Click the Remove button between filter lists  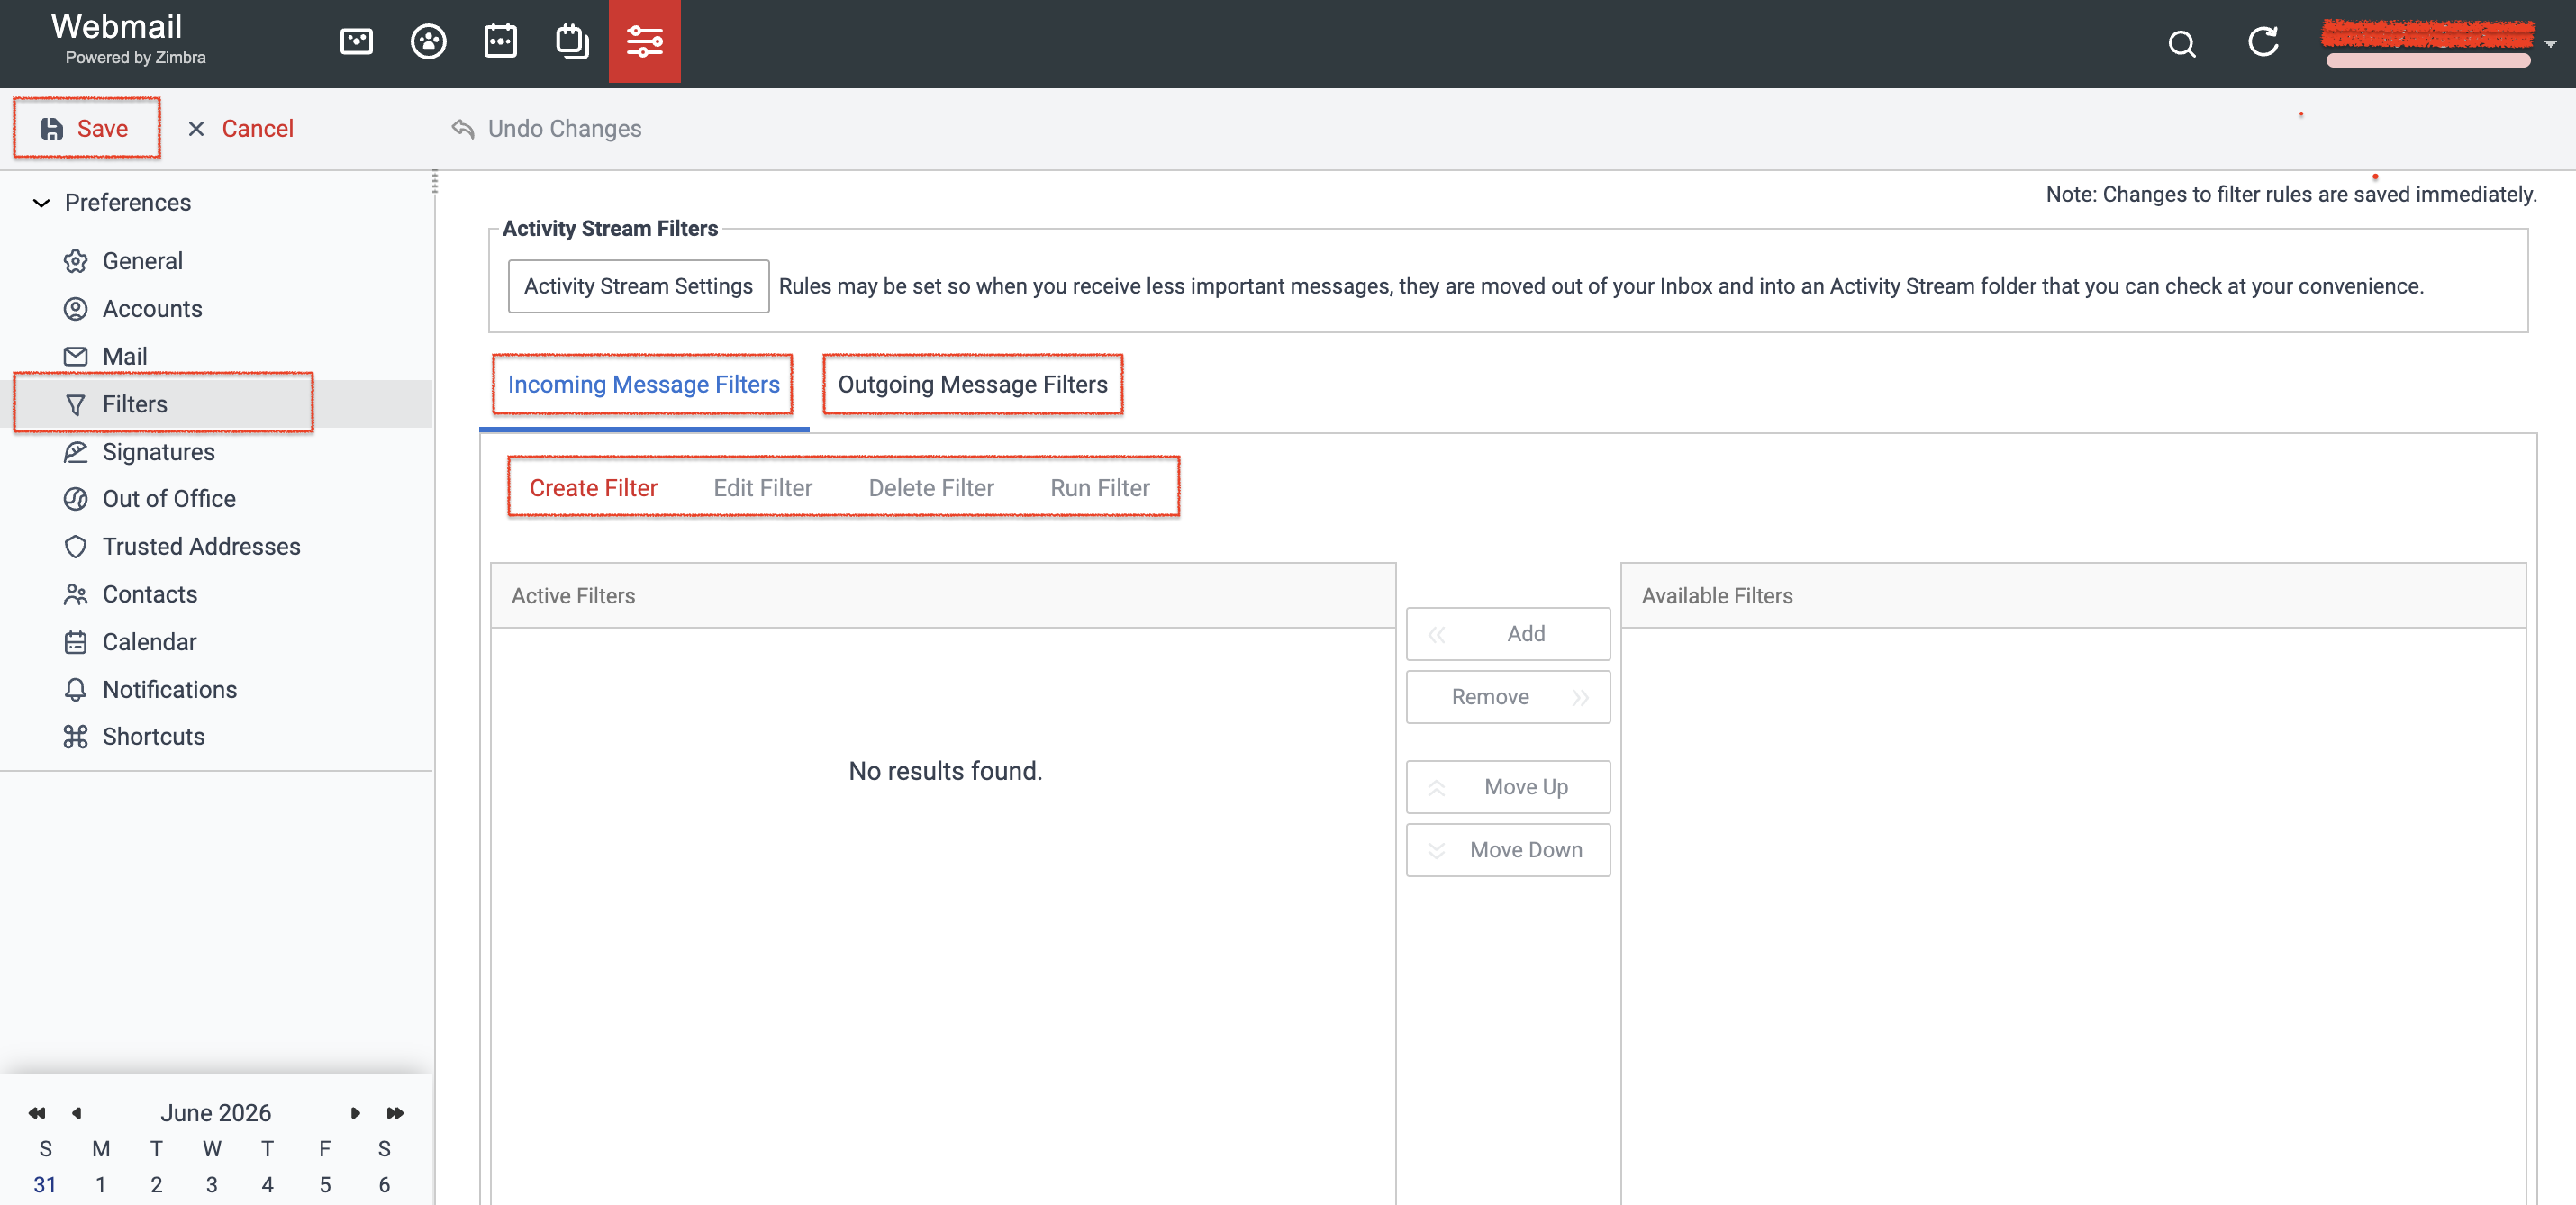pyautogui.click(x=1507, y=696)
